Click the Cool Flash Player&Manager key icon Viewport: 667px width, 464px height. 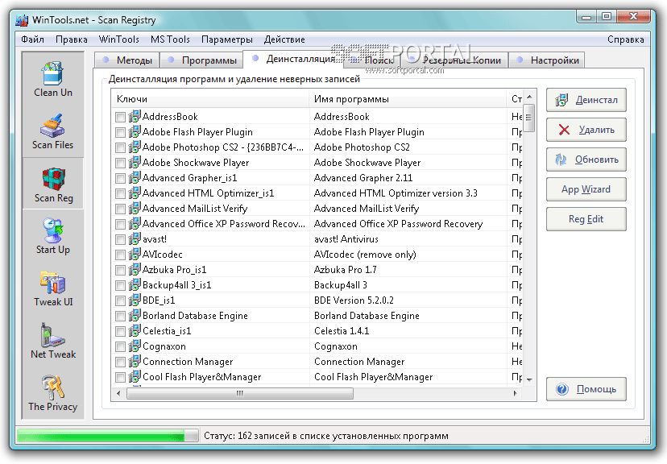coord(135,376)
